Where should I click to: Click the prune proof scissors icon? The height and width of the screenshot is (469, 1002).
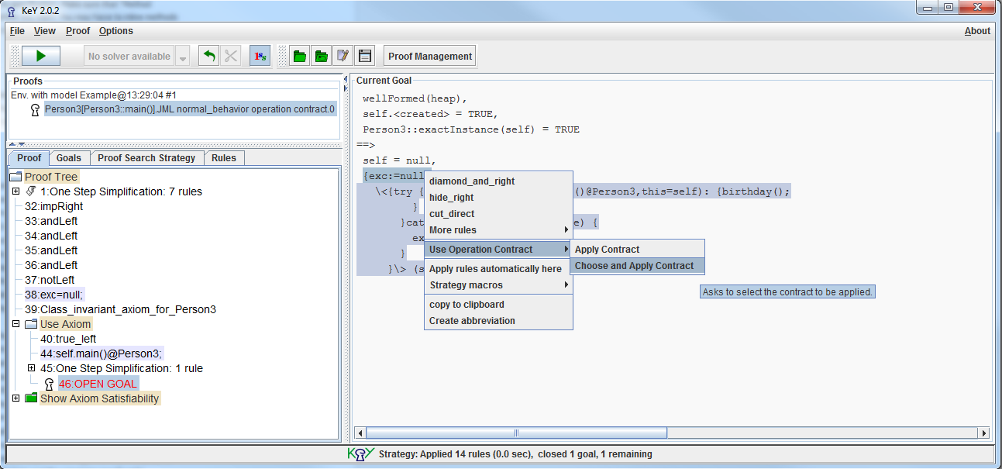231,56
